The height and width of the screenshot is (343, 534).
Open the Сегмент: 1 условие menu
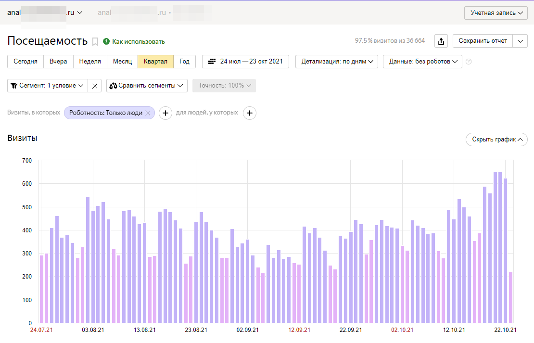(x=47, y=86)
